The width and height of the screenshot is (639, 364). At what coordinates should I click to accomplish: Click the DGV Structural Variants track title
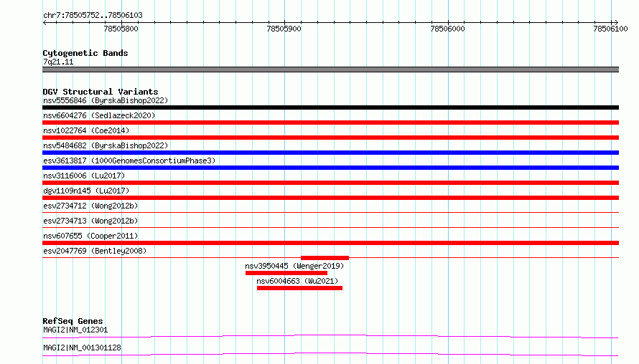(101, 92)
